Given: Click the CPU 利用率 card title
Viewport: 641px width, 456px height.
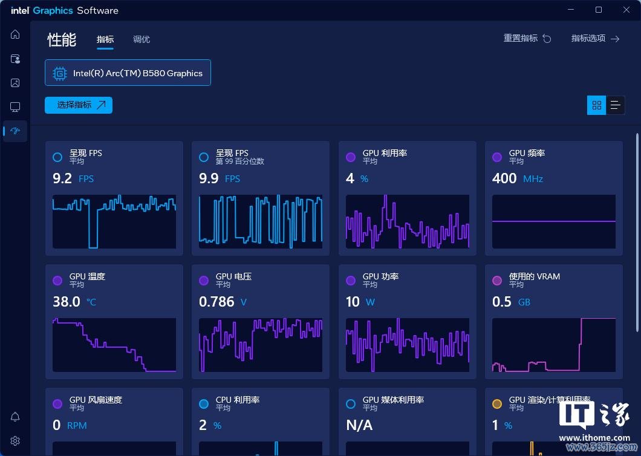Looking at the screenshot, I should (x=238, y=400).
